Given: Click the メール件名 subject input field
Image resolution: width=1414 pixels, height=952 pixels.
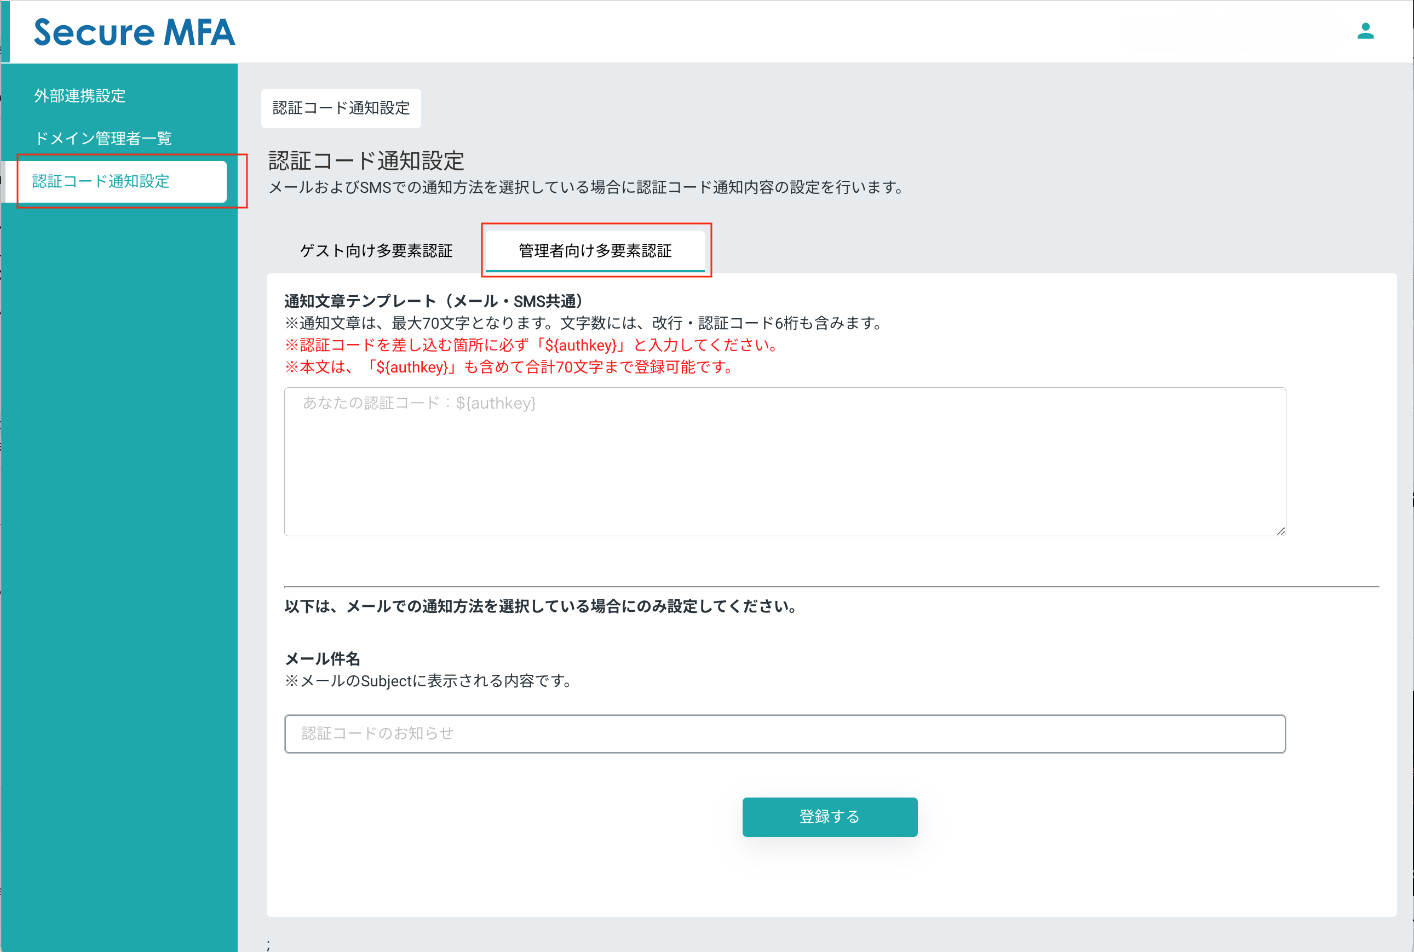Looking at the screenshot, I should [784, 733].
